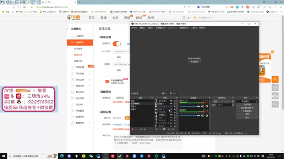Screen dimensions: 284x159
Task: Mute the 桌面音频 speaker icon
Action: point(202,116)
